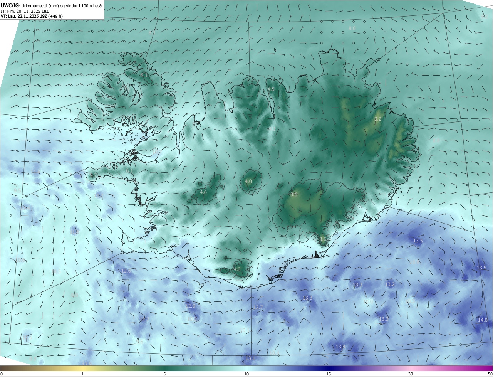Click the 3.5 value label on Vatnajökull
493x377 pixels.
click(x=294, y=194)
